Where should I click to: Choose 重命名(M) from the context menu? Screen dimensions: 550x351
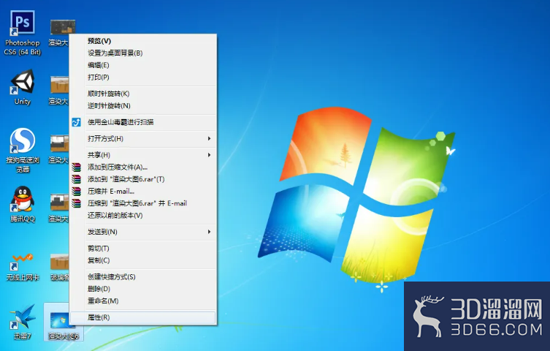tap(143, 301)
